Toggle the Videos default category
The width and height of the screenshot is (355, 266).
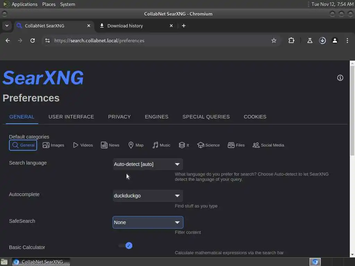click(83, 145)
